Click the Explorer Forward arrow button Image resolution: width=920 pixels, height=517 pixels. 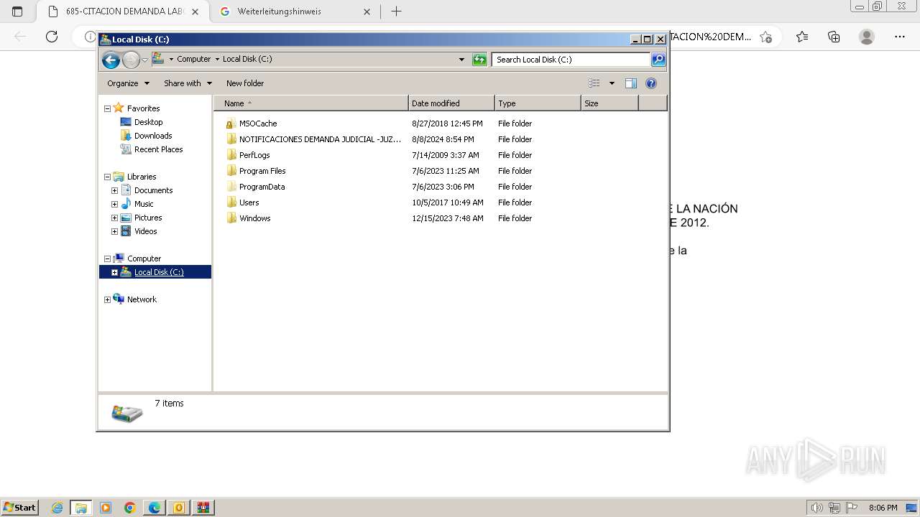(x=131, y=60)
